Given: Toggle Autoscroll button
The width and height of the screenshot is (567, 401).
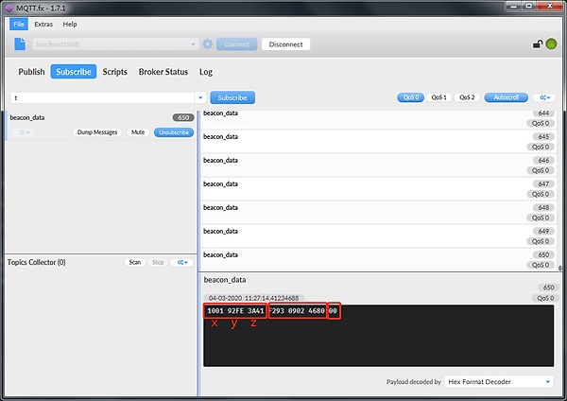Looking at the screenshot, I should 506,97.
